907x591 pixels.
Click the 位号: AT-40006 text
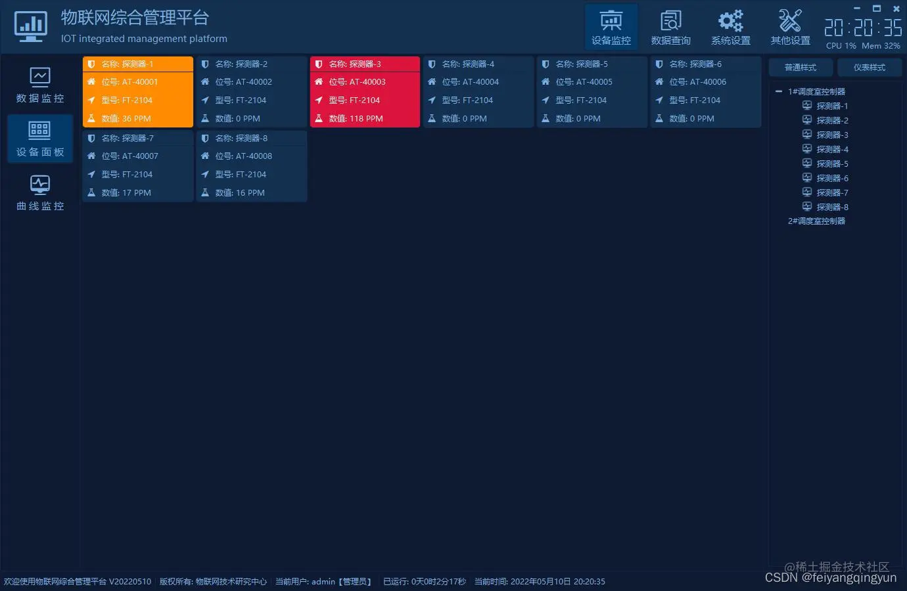(697, 82)
